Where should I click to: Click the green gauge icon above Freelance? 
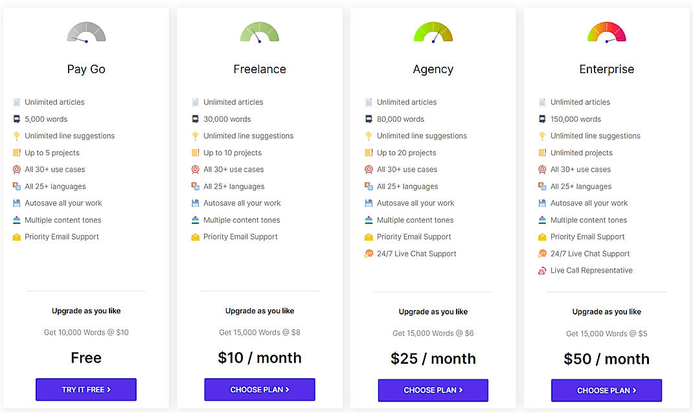click(x=259, y=32)
